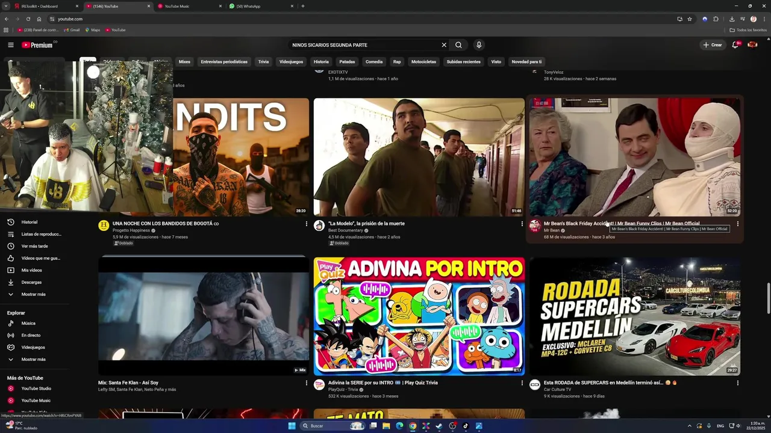Image resolution: width=771 pixels, height=433 pixels.
Task: Open En directo under Explorar
Action: tap(34, 335)
